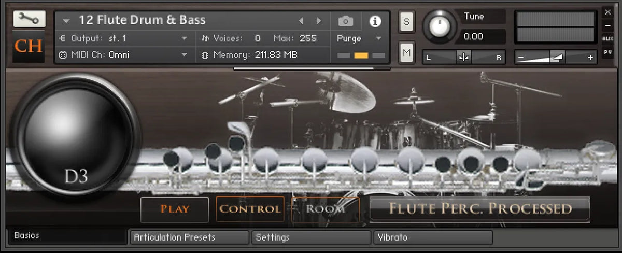Image resolution: width=622 pixels, height=253 pixels.
Task: Click the minus volume icon
Action: pyautogui.click(x=521, y=58)
